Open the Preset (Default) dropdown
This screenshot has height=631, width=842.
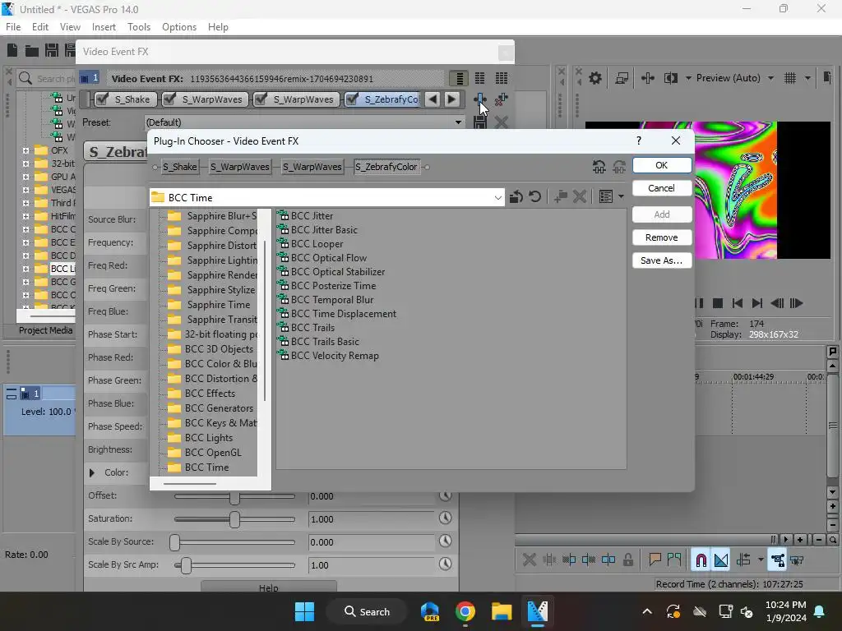pyautogui.click(x=458, y=122)
